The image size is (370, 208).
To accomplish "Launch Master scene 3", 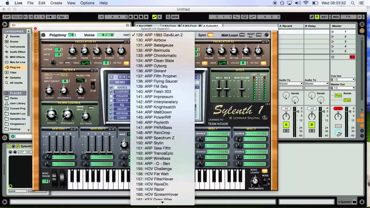I will [x=333, y=42].
